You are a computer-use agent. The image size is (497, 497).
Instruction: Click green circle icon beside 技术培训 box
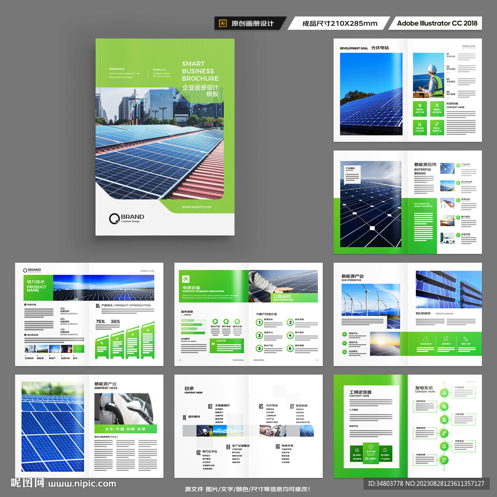tap(444, 406)
